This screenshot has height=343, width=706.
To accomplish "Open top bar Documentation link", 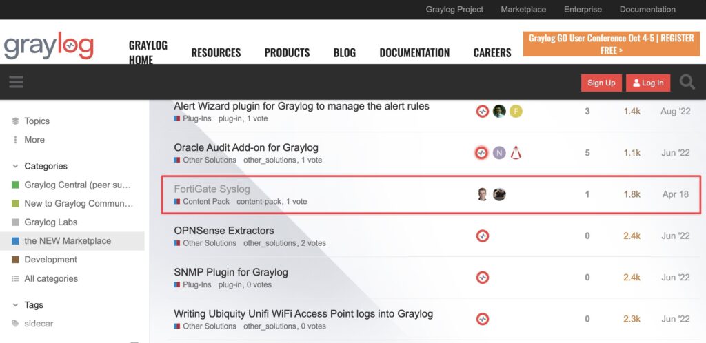I will 647,10.
